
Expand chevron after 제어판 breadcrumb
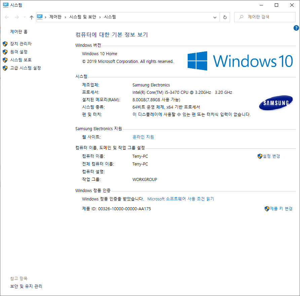(x=66, y=17)
